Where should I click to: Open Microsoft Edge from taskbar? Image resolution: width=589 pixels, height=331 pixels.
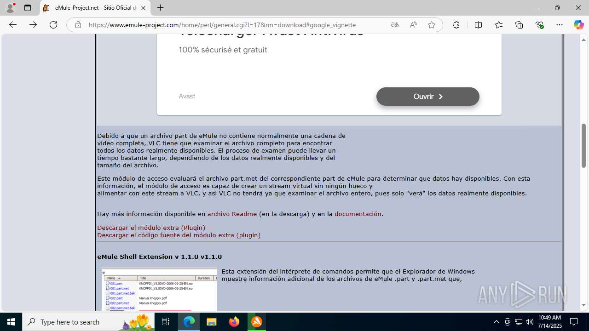coord(189,322)
